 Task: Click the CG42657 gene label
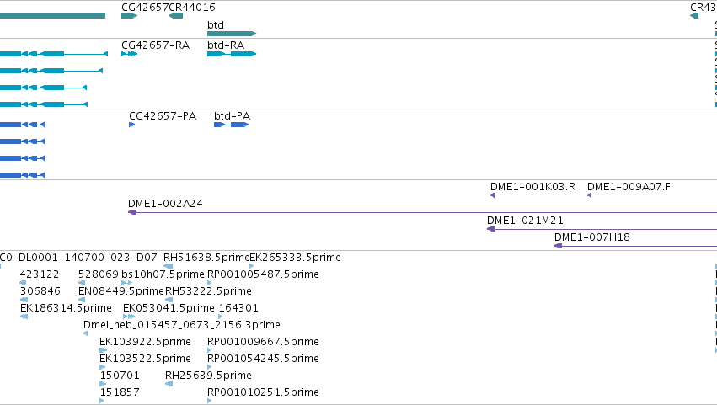(x=145, y=8)
